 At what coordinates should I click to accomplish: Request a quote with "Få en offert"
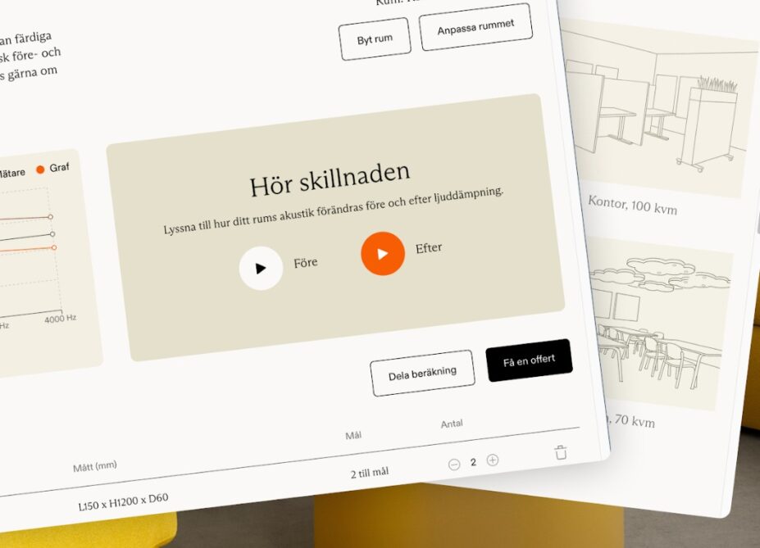point(529,360)
